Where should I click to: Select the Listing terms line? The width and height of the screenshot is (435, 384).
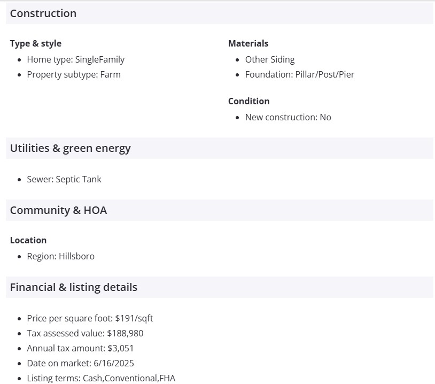coord(101,378)
